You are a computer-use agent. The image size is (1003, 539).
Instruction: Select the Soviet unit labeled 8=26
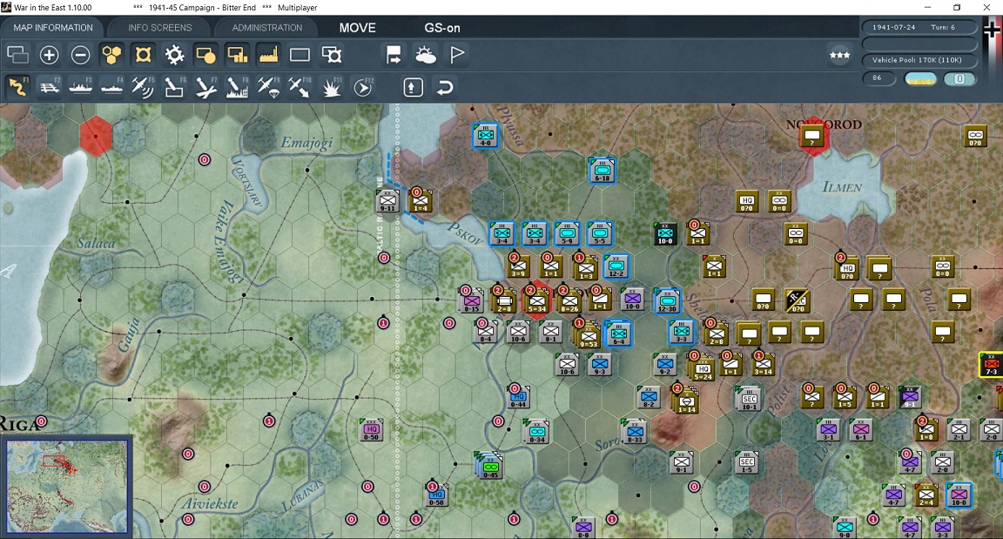[569, 300]
